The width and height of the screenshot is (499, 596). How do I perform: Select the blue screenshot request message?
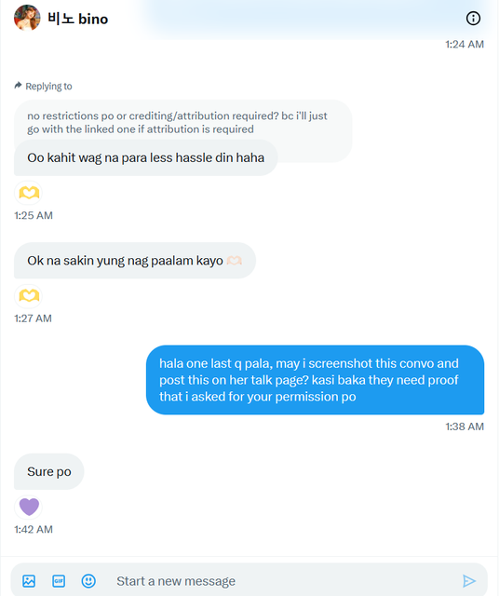(315, 380)
